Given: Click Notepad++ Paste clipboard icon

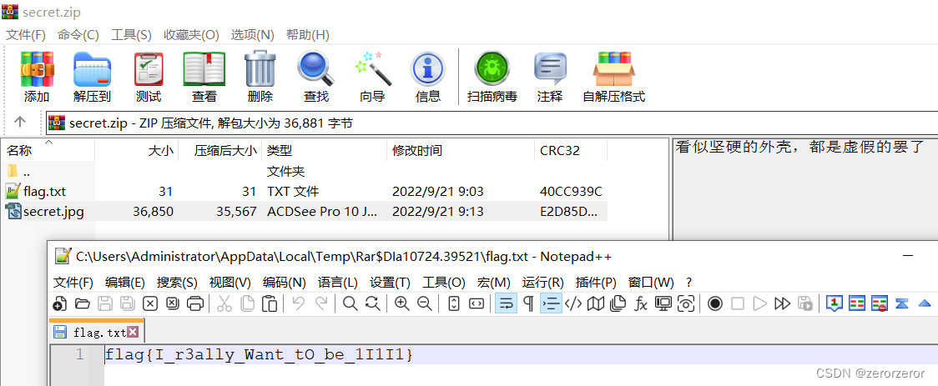Looking at the screenshot, I should [x=270, y=303].
